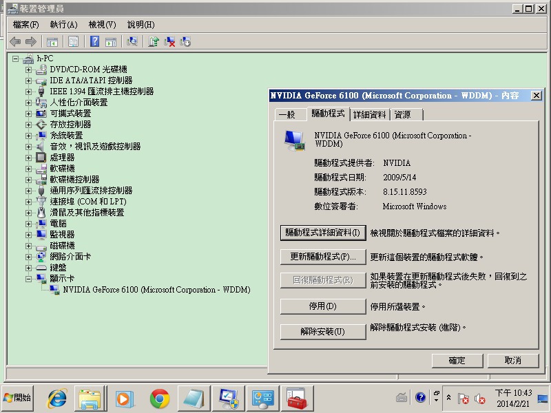Select NVIDIA GeForce 6100 device in tree
This screenshot has width=551, height=413.
[x=156, y=290]
